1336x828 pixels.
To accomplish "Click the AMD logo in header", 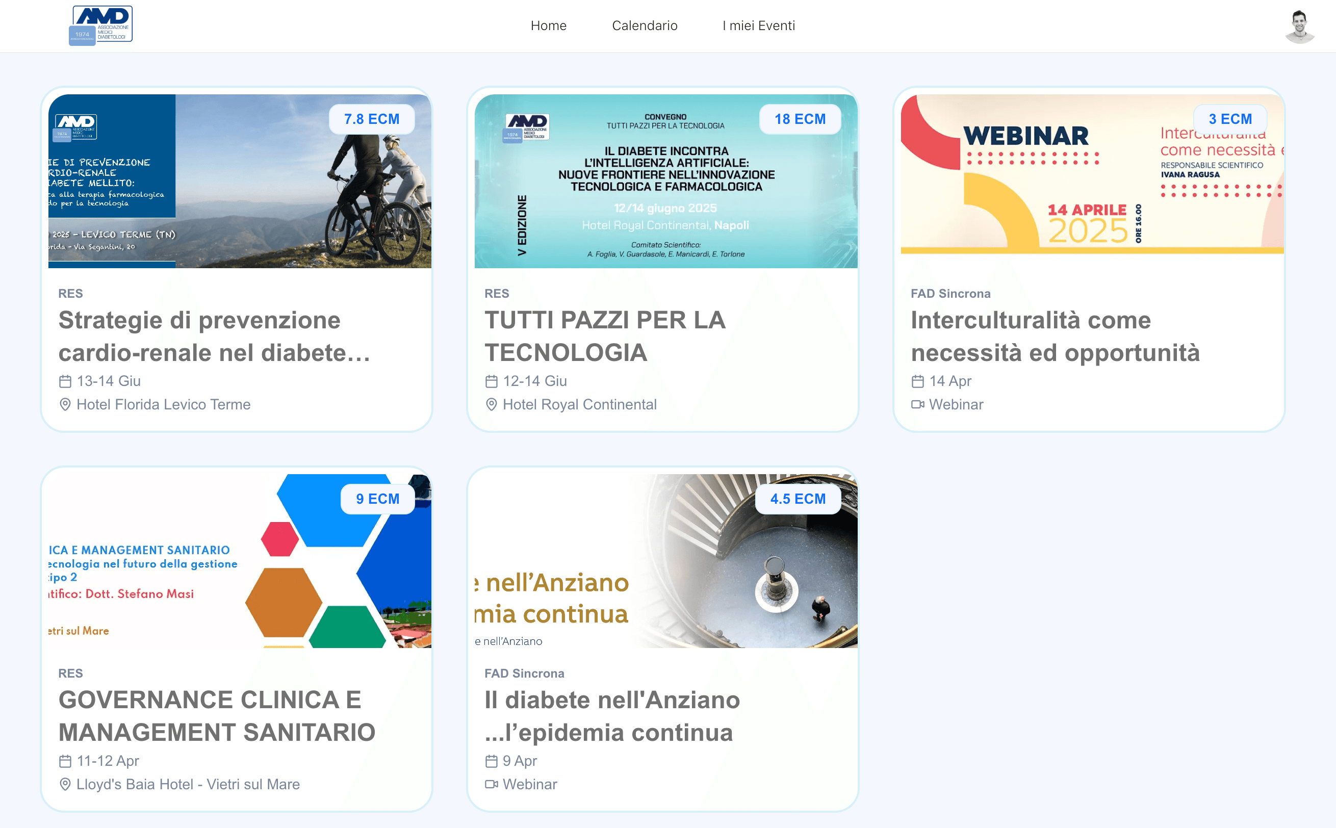I will pos(101,25).
